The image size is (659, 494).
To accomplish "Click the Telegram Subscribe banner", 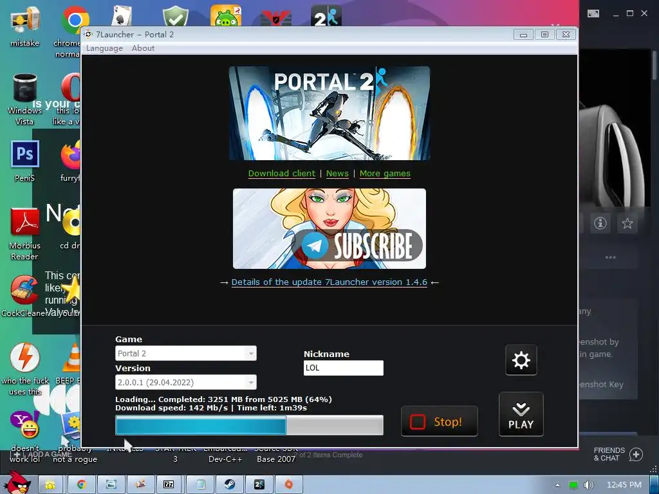I will 329,228.
